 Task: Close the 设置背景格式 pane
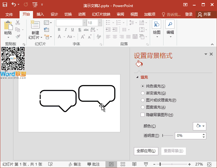(211, 54)
